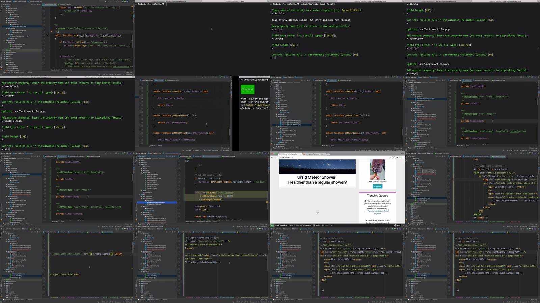
Task: Switch to the Annotations Reference browser tab
Action: (x=315, y=154)
